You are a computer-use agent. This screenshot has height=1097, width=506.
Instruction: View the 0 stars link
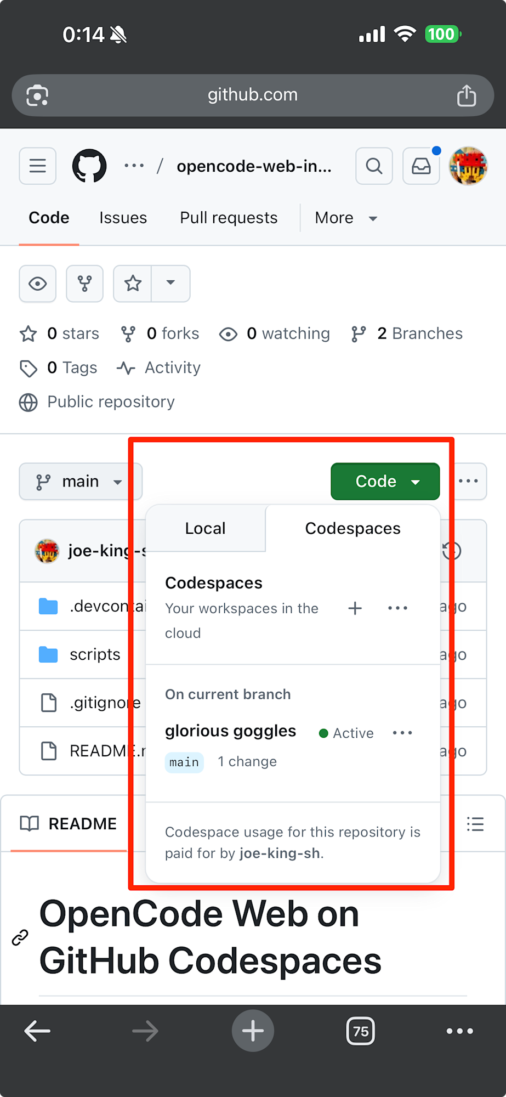point(59,333)
